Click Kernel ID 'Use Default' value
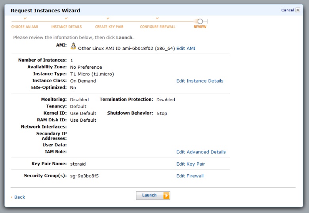 83,113
